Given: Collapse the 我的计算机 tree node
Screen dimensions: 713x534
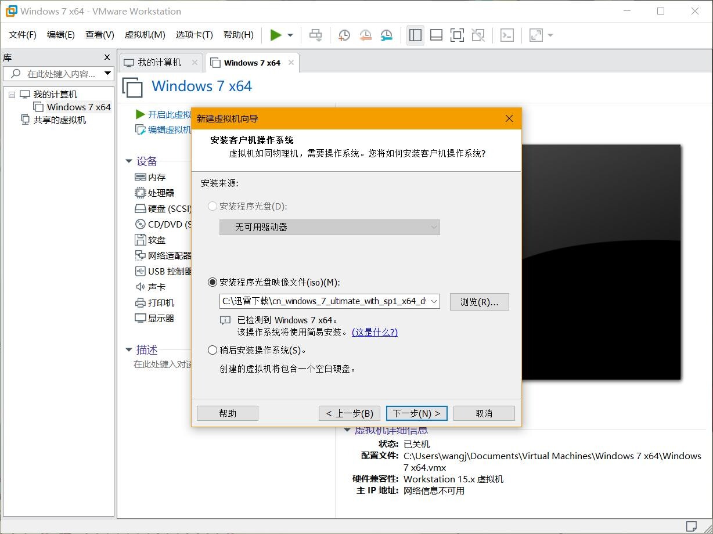Looking at the screenshot, I should click(x=12, y=95).
